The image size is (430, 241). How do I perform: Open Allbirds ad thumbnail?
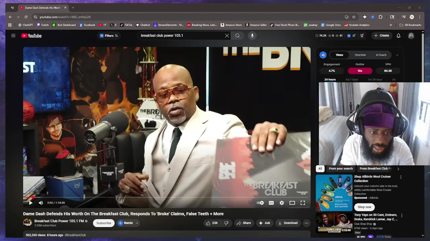pos(334,193)
